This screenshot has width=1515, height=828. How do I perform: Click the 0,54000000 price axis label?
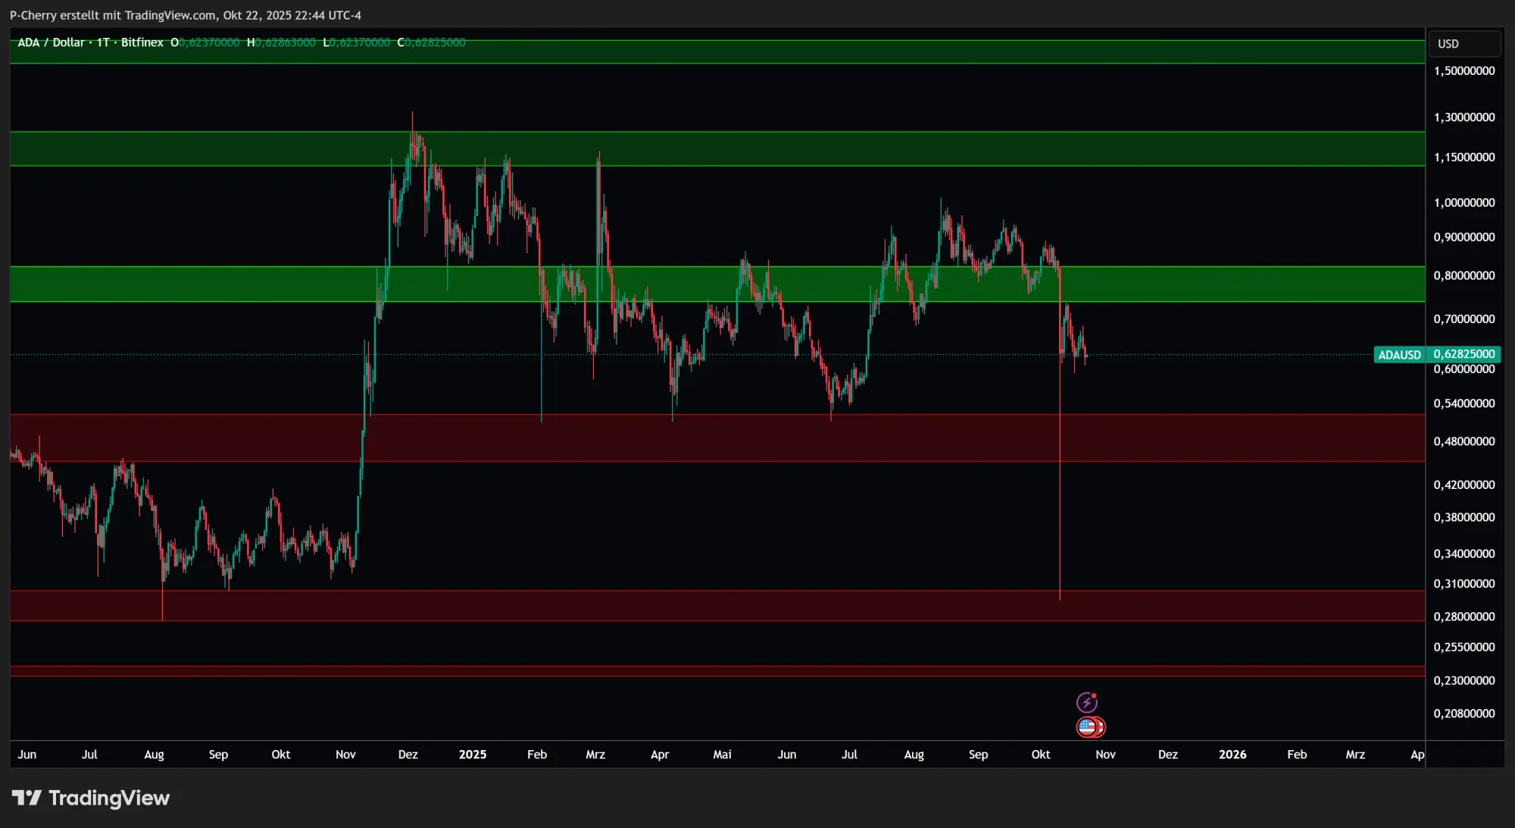pos(1463,403)
